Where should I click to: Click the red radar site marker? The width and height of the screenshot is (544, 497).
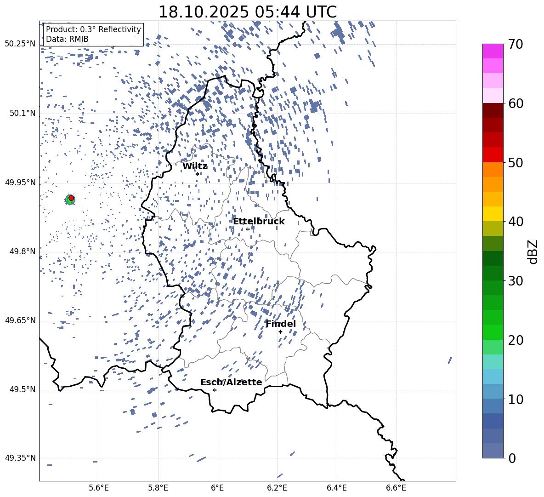click(x=71, y=198)
